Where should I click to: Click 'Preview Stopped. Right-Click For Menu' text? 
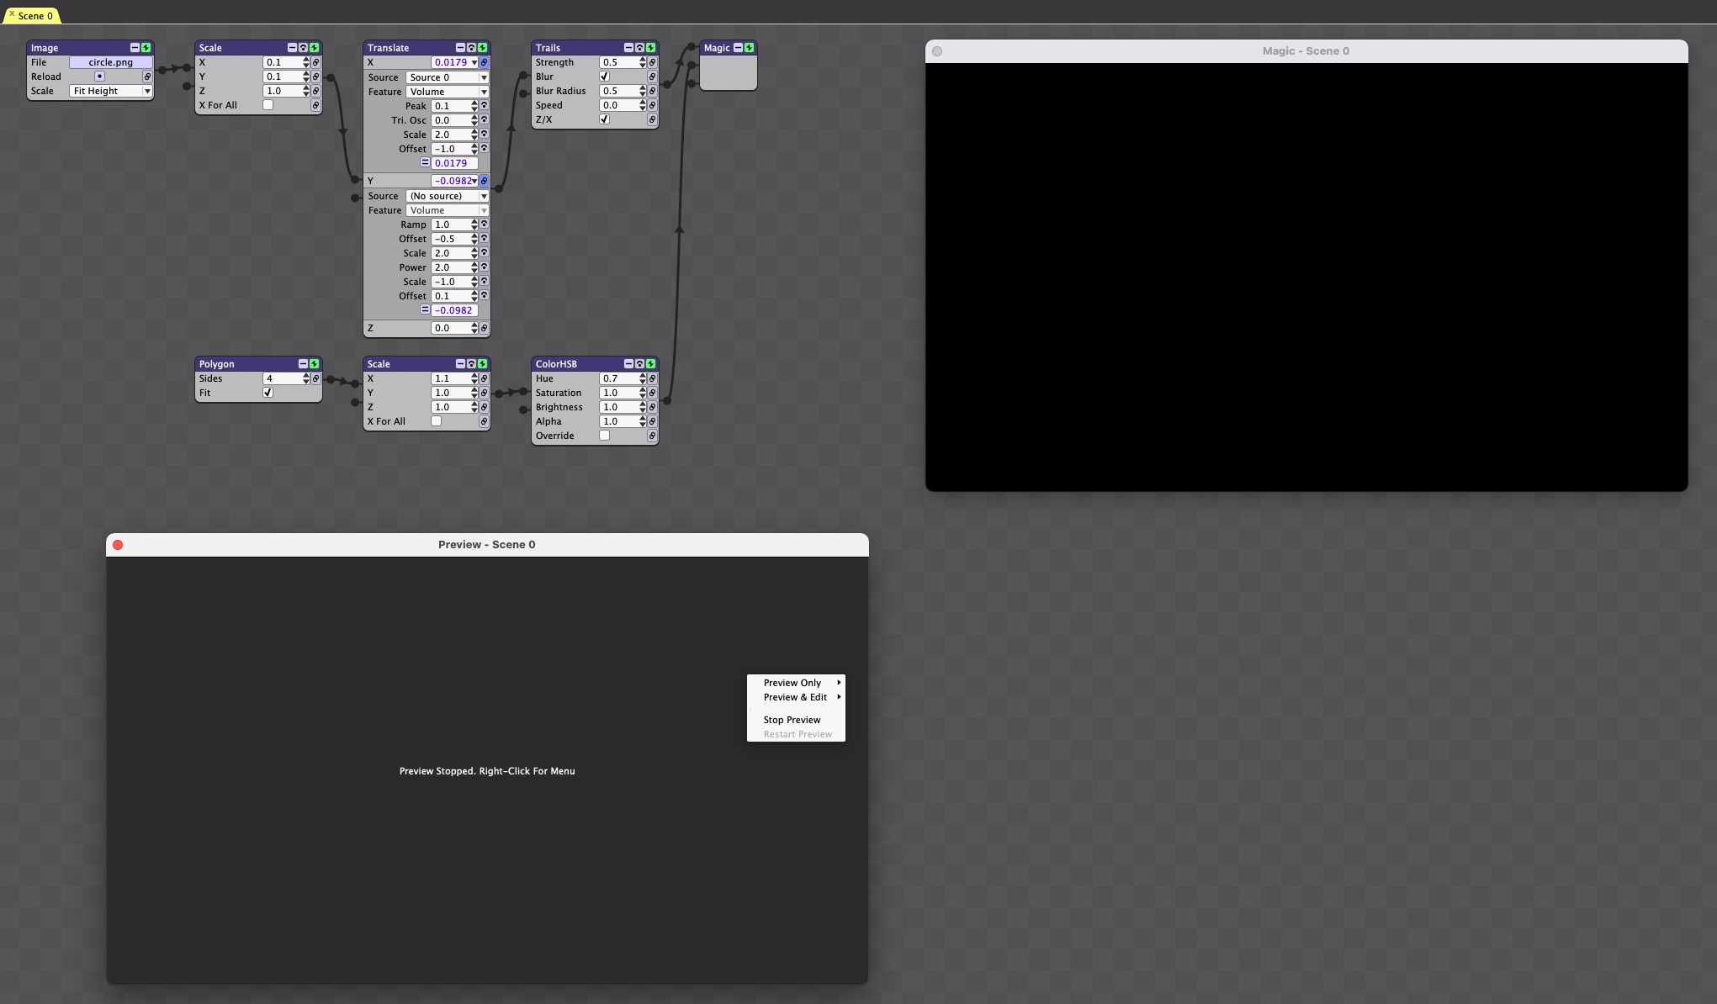(x=487, y=771)
